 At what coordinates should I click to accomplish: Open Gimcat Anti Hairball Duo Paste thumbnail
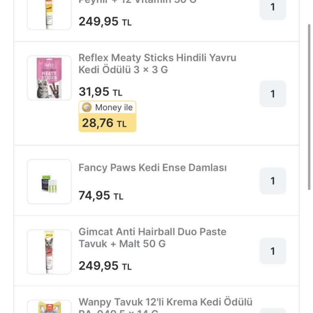pos(49,251)
